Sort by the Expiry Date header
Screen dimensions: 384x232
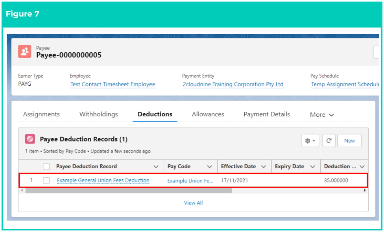[x=290, y=166]
